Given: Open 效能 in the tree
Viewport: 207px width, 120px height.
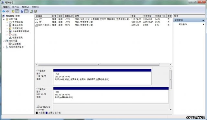Looking at the screenshot, I should [14, 35].
